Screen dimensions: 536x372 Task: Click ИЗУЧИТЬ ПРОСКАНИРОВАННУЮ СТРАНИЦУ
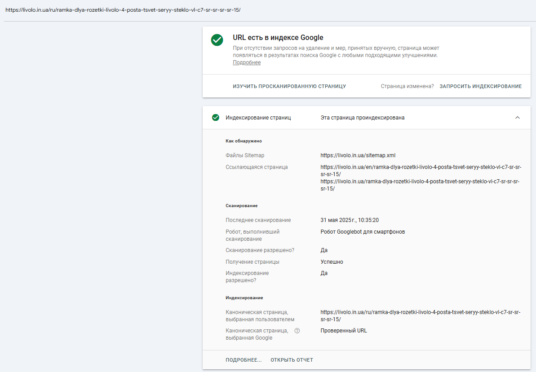[x=289, y=86]
